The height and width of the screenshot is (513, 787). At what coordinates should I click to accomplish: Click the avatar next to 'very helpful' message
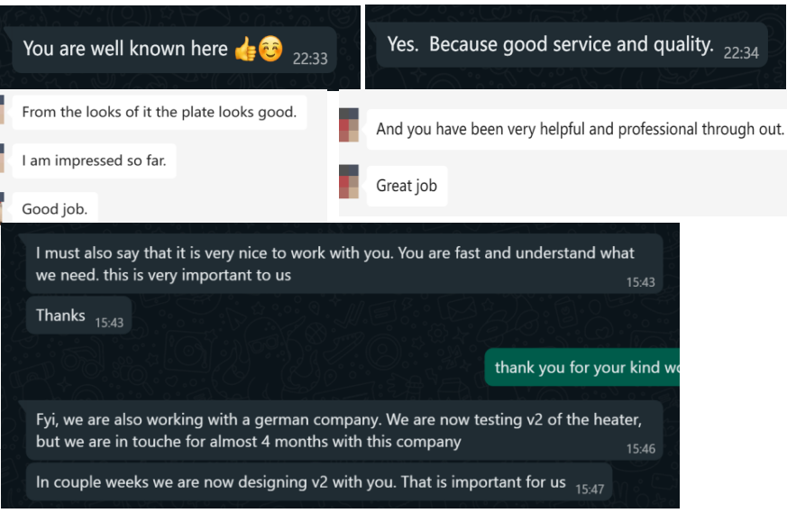[349, 125]
